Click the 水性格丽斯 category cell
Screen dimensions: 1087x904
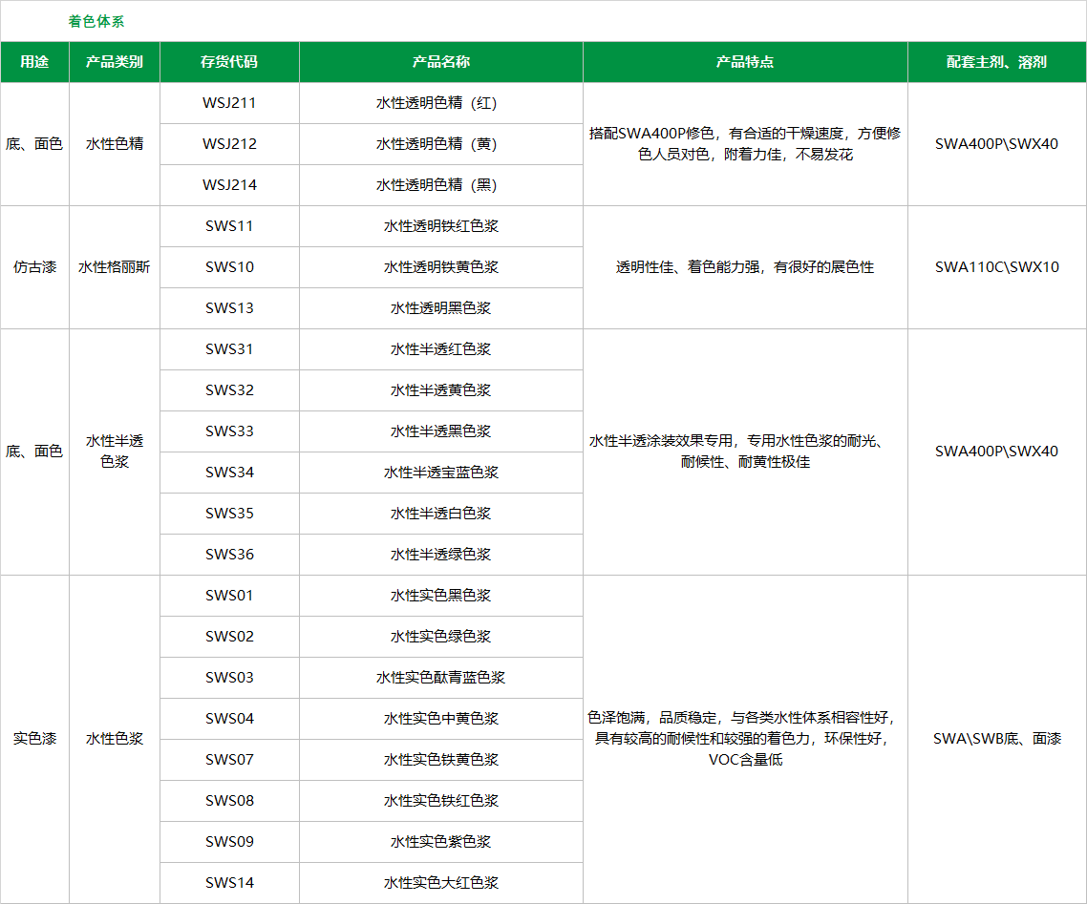tap(115, 266)
